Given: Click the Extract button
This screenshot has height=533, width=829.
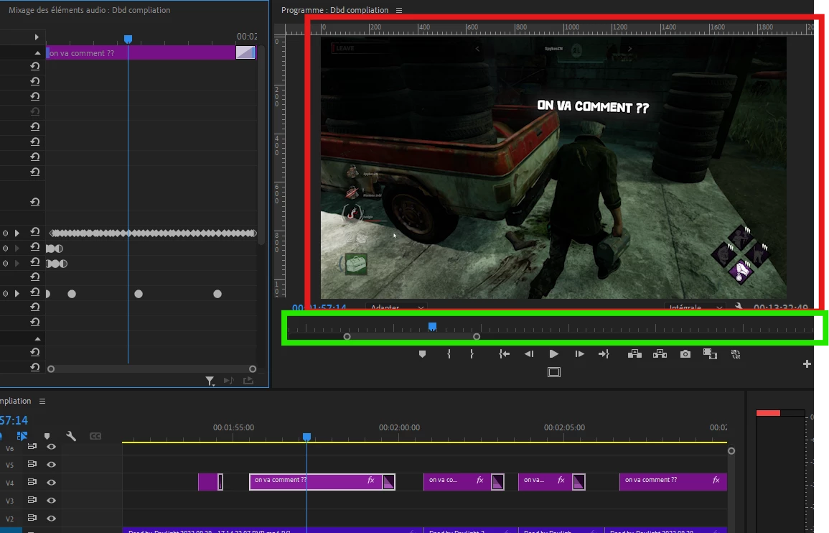Looking at the screenshot, I should 660,354.
